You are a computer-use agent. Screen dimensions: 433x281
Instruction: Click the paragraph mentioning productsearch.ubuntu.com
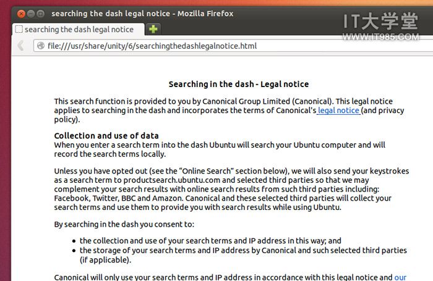pos(231,189)
